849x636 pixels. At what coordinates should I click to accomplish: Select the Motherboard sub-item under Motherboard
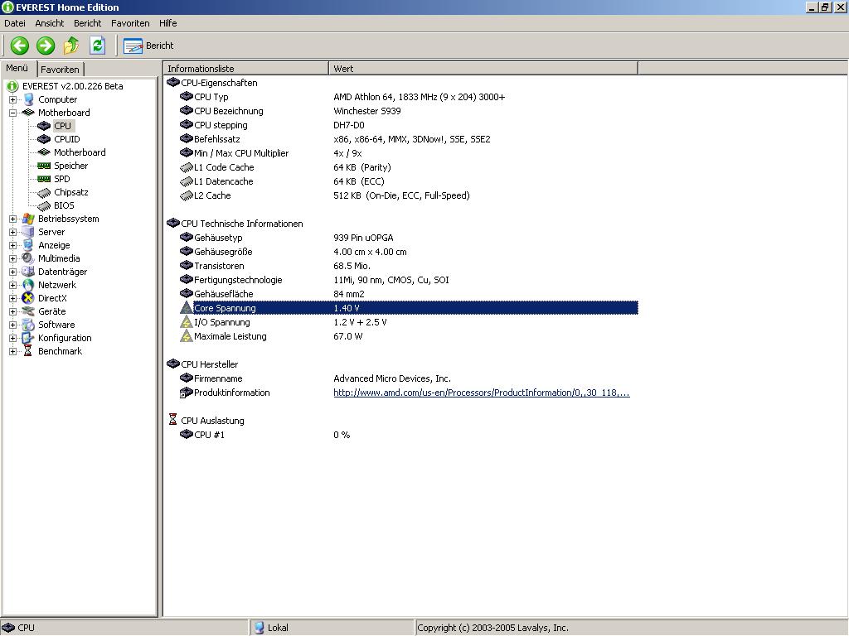click(80, 152)
